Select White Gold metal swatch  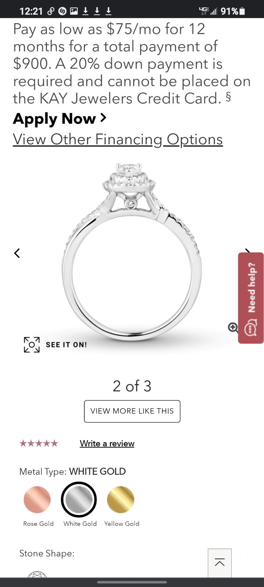click(79, 500)
